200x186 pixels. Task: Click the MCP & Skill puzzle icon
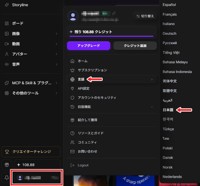(7, 83)
